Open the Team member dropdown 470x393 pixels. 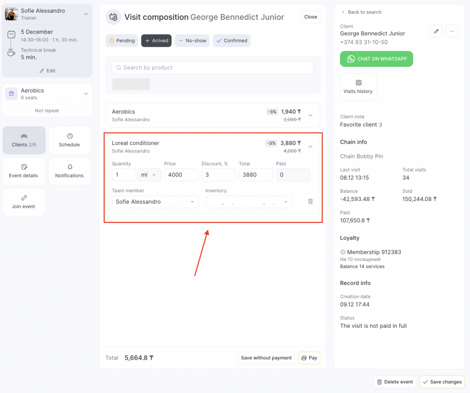click(x=155, y=202)
